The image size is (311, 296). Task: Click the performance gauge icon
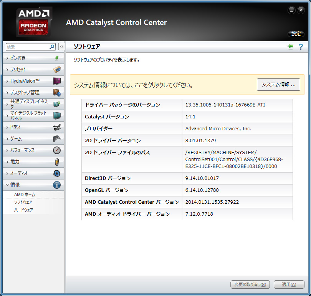[56, 150]
